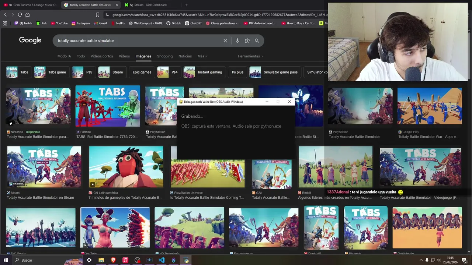Open a new browser tab
This screenshot has height=265, width=472.
[x=186, y=5]
